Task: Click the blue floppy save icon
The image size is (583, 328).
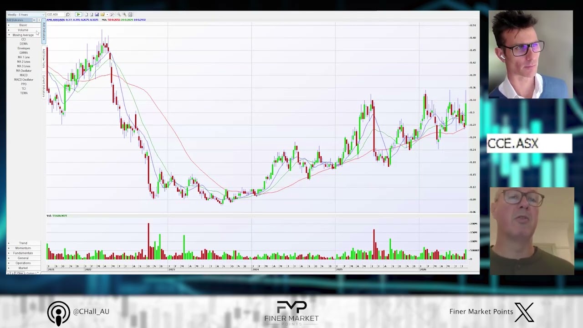Action: 97,15
